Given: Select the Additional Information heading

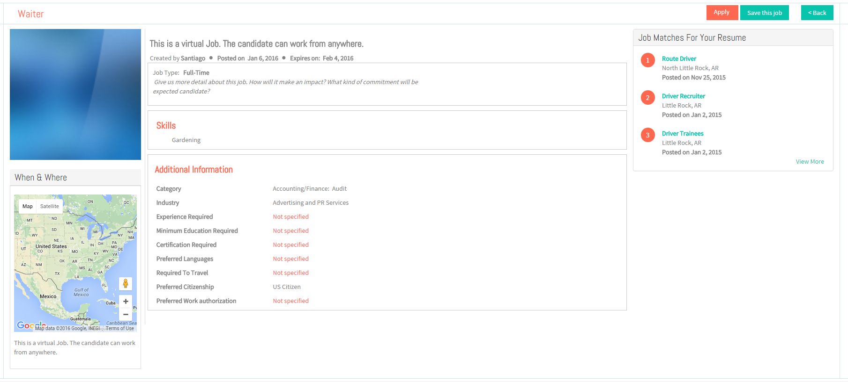Looking at the screenshot, I should [x=193, y=170].
